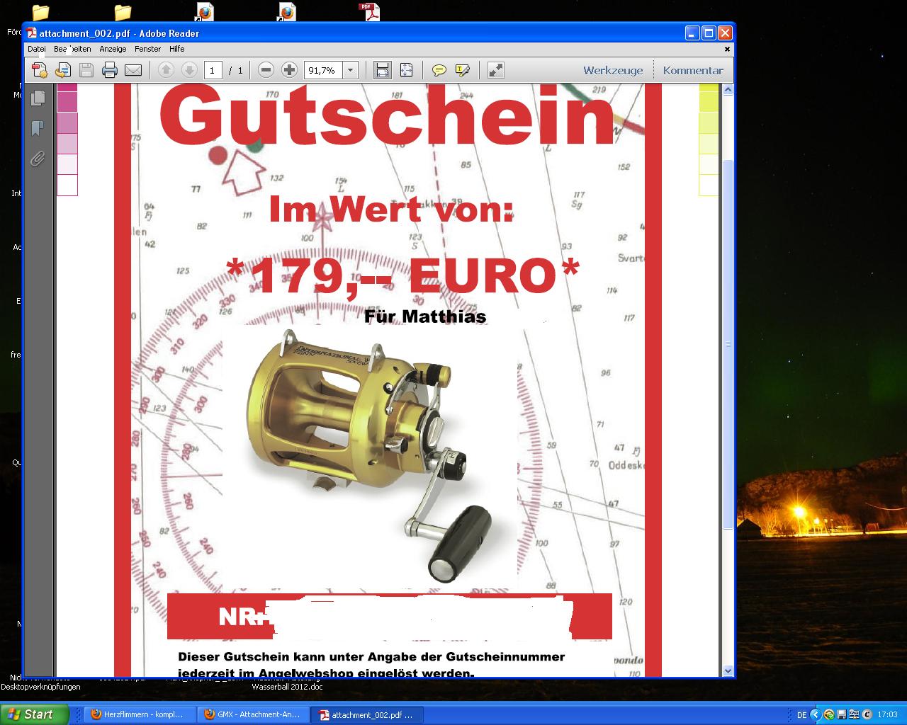
Task: Click the fit full page icon
Action: 406,70
